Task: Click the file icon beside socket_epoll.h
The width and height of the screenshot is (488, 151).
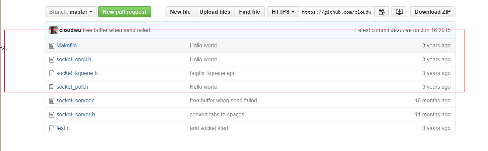Action: click(52, 60)
